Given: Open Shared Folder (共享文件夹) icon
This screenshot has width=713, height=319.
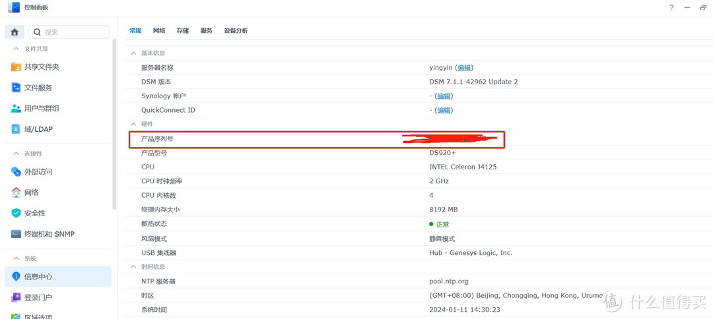Looking at the screenshot, I should 16,67.
